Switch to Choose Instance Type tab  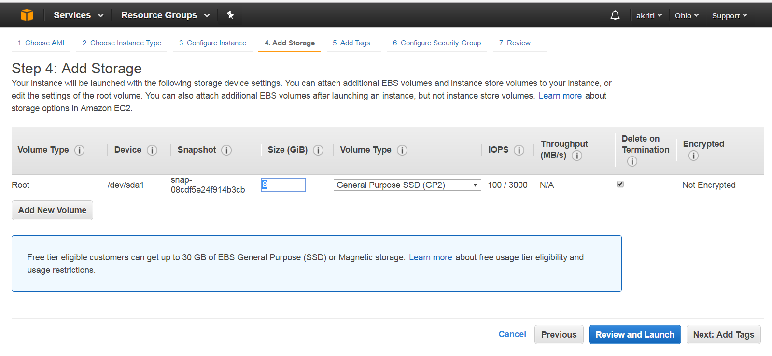click(x=122, y=43)
